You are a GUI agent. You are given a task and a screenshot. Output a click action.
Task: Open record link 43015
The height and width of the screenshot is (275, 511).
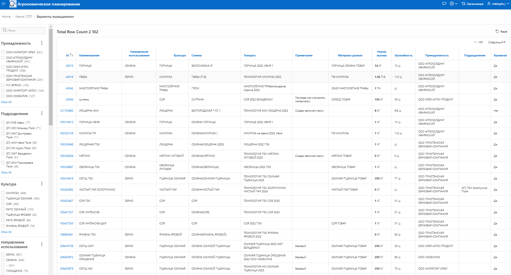pos(69,66)
